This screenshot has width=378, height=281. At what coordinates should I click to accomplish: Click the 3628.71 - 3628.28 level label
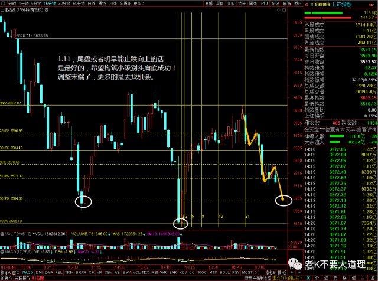click(x=32, y=35)
